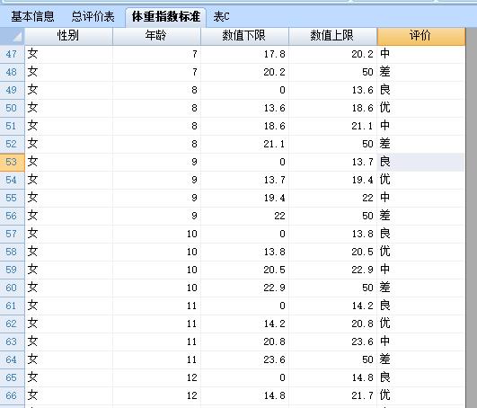Click the 评价 cell 差 in row 64

click(421, 359)
